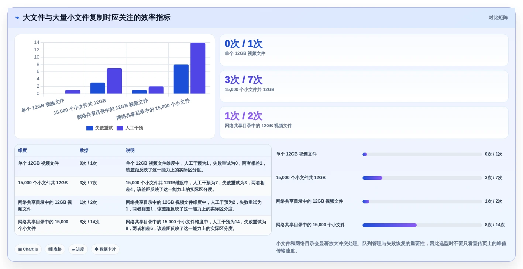Click table data value 1次 / 2次
This screenshot has height=269, width=523.
click(88, 202)
